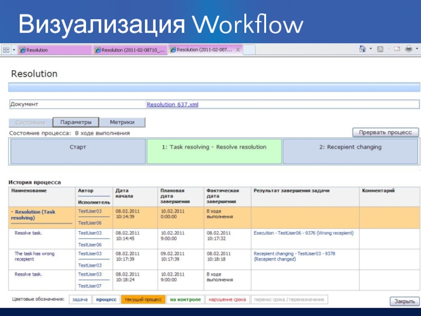Open the Quick Tabs dropdown arrow

point(14,50)
